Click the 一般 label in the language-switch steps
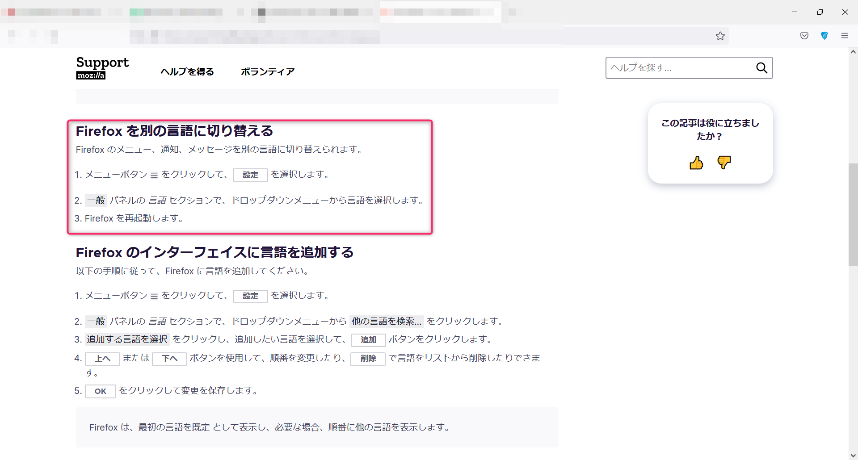858x460 pixels. (x=96, y=201)
